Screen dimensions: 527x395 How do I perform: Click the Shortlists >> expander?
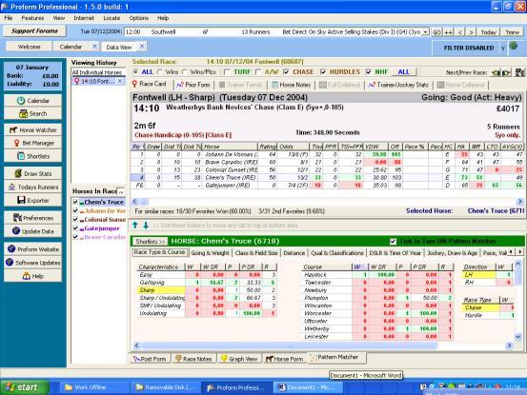point(151,242)
